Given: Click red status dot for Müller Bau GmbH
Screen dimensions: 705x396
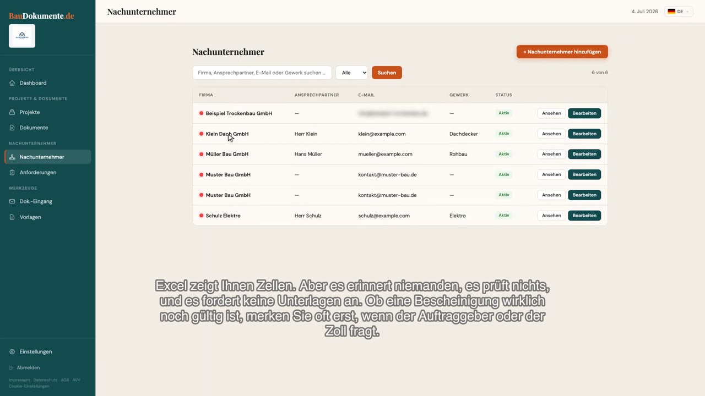Looking at the screenshot, I should pos(201,154).
